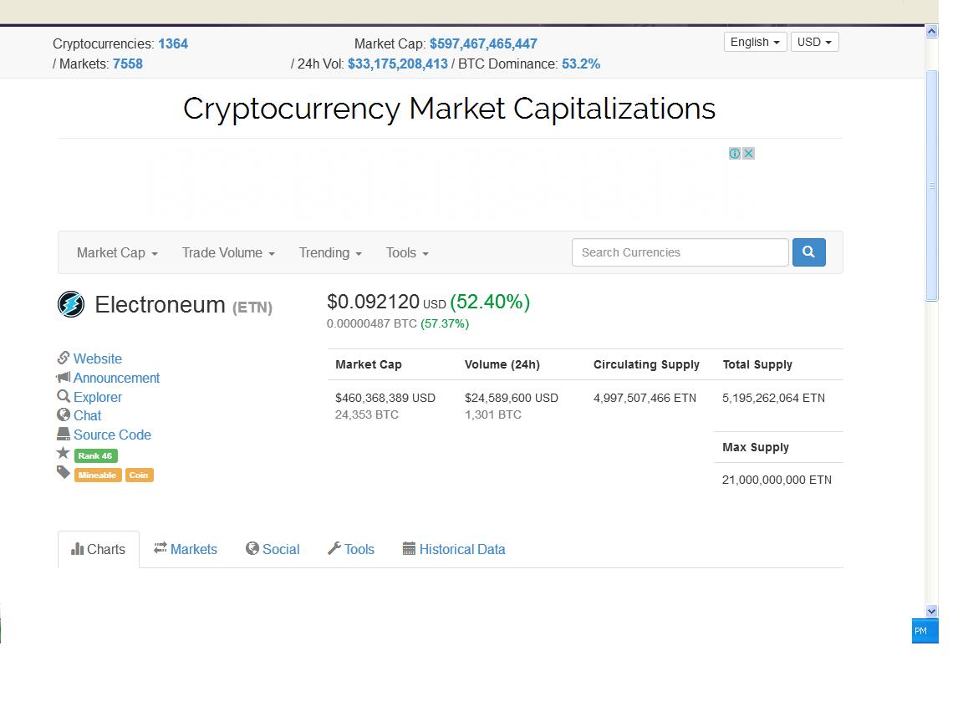Click the Cryptocurrency Market Capitalizations heading

point(450,109)
